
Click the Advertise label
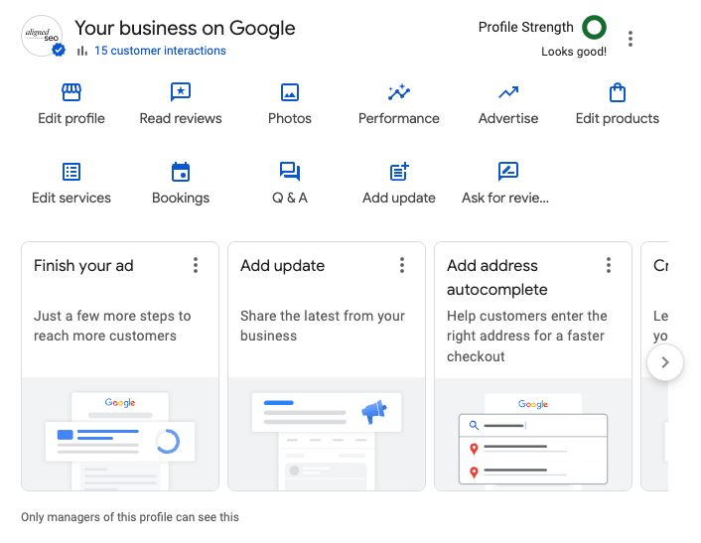point(508,118)
